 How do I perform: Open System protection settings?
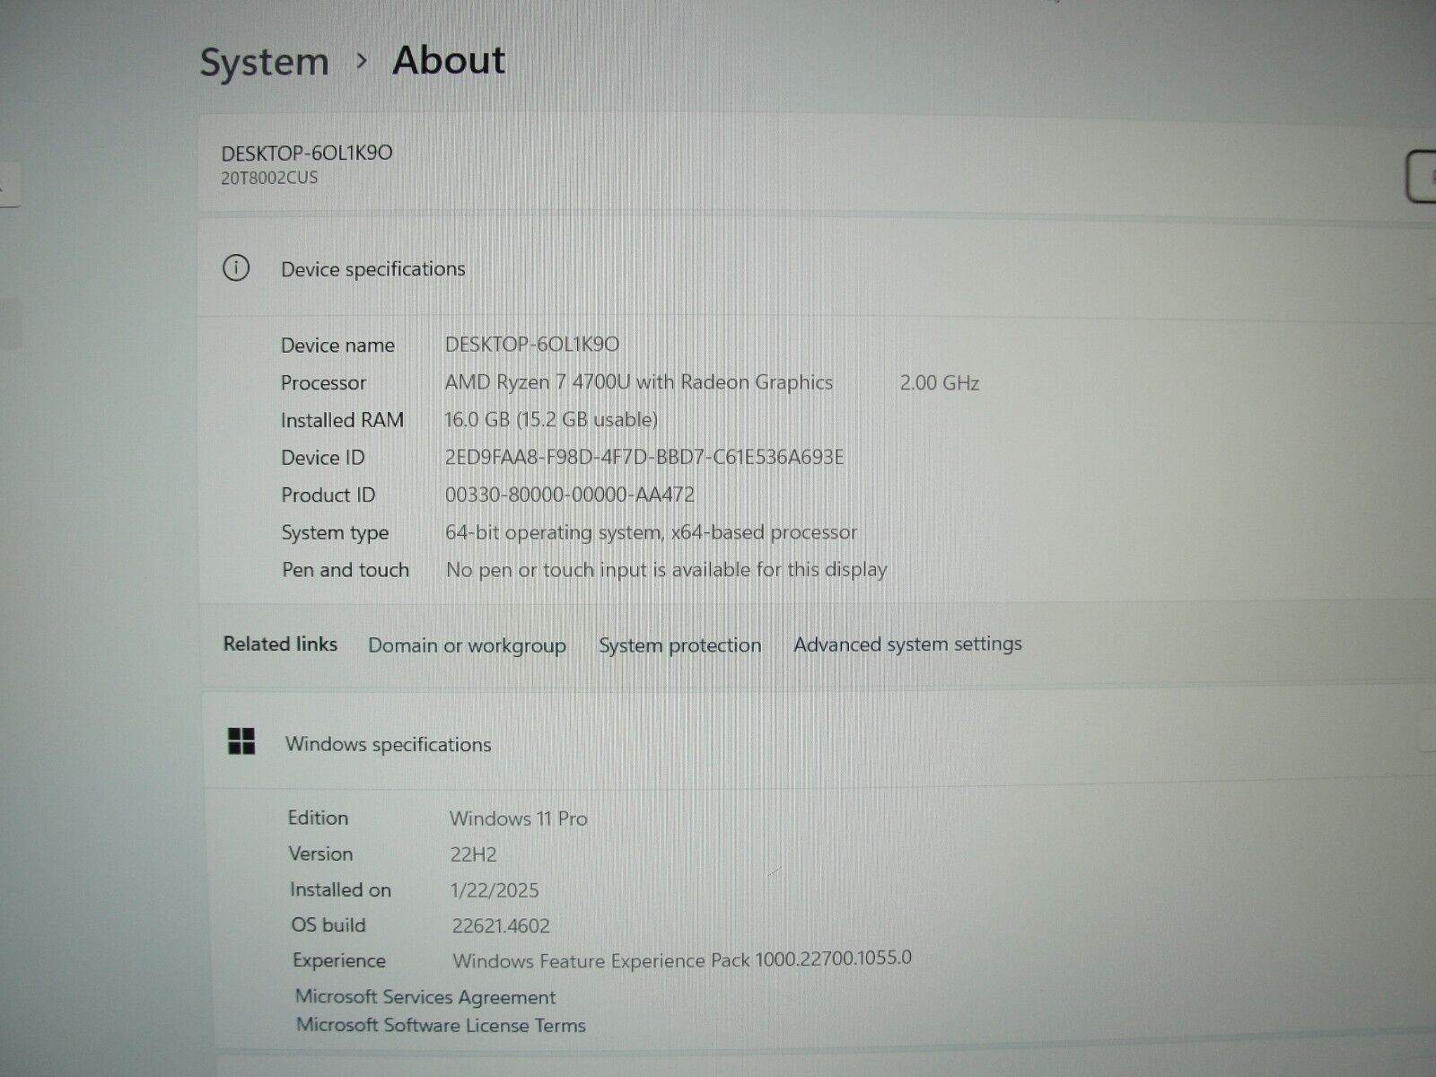[679, 645]
